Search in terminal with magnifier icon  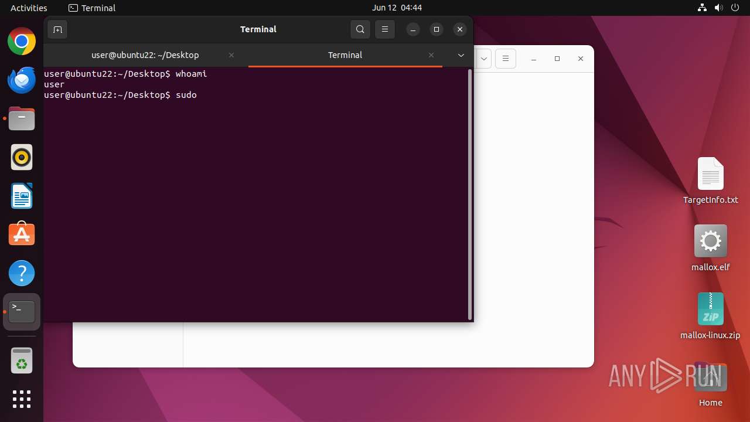pyautogui.click(x=360, y=29)
